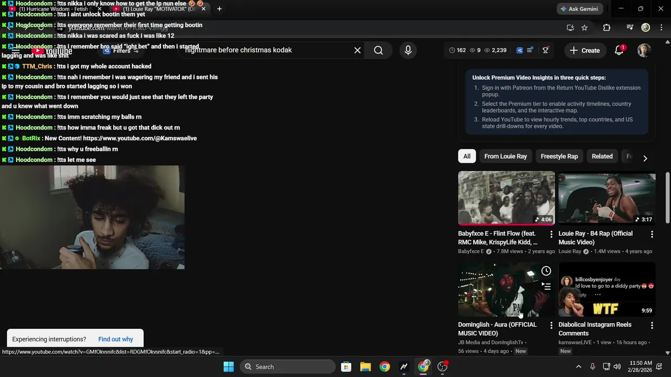Click the Find out why link

point(115,339)
